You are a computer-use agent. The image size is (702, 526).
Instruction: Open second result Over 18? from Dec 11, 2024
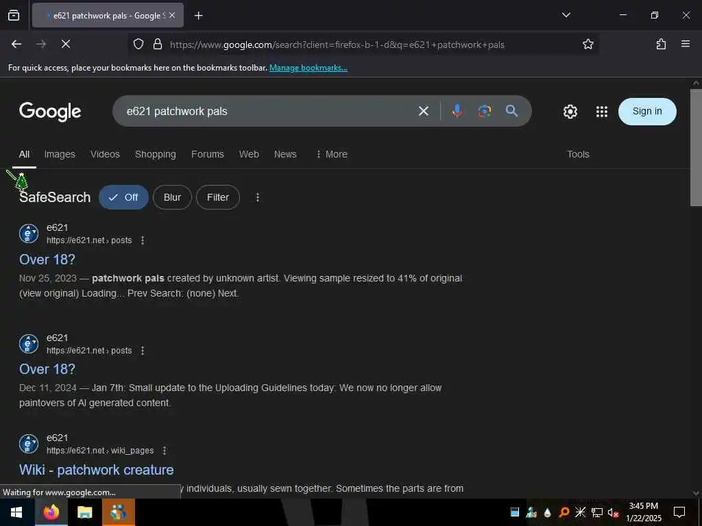(x=47, y=369)
